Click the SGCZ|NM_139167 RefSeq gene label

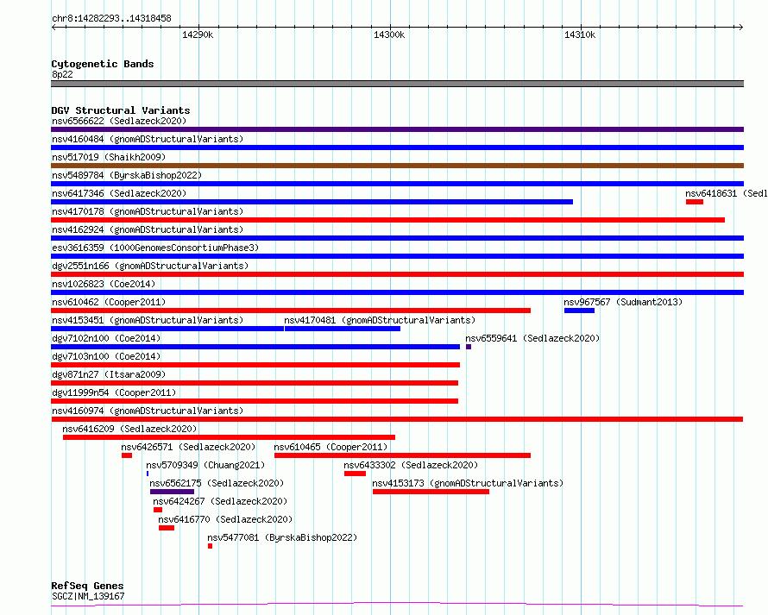coord(88,596)
